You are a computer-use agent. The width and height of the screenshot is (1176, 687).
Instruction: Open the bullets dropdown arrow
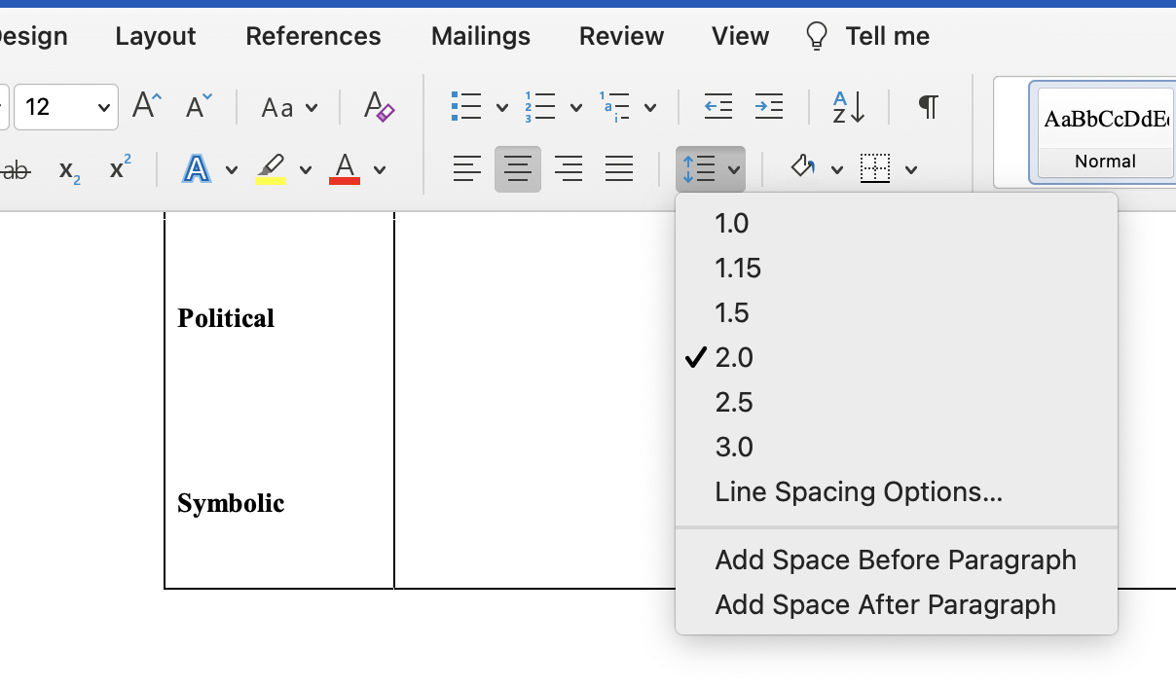[501, 106]
